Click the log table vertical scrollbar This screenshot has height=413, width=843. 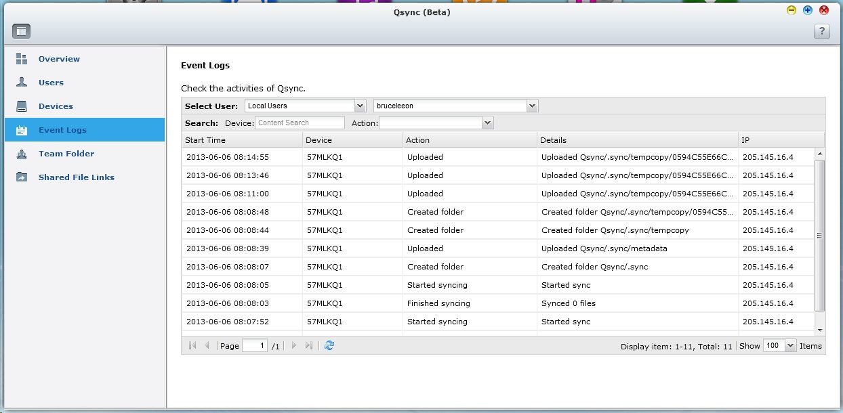pos(819,235)
